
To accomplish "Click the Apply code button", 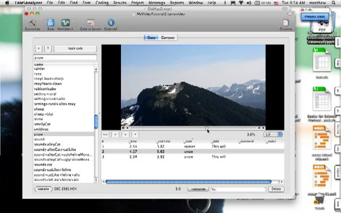I will [75, 48].
